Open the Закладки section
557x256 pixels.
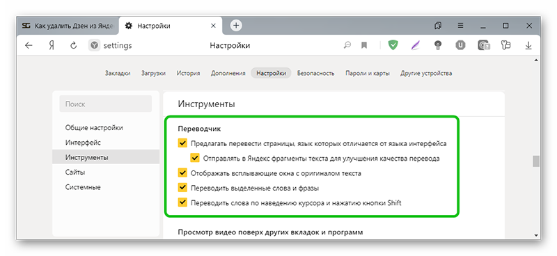[x=118, y=73]
